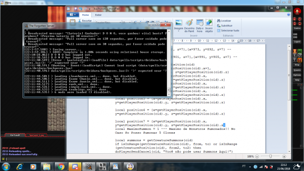Image resolution: width=304 pixels, height=171 pixels.
Task: Open the quick access toolbar customize arrow
Action: point(89,9)
